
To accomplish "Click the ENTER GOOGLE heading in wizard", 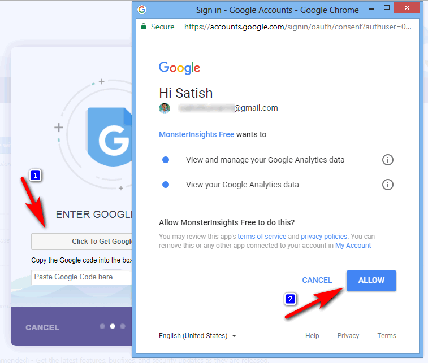I will [x=94, y=215].
